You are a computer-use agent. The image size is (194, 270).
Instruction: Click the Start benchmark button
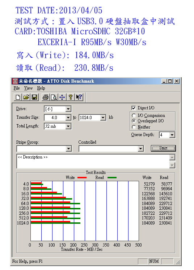tap(163, 148)
